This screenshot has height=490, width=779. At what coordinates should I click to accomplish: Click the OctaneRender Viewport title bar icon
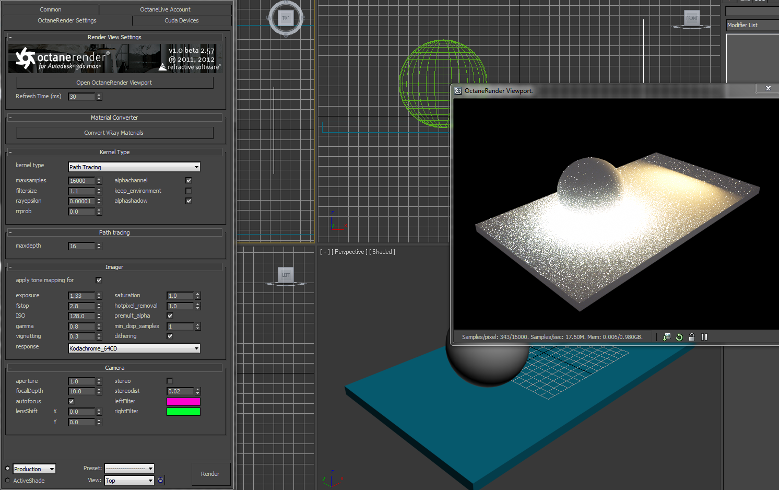pyautogui.click(x=458, y=91)
